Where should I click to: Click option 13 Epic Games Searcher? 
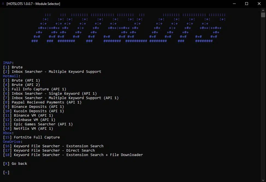38,124
